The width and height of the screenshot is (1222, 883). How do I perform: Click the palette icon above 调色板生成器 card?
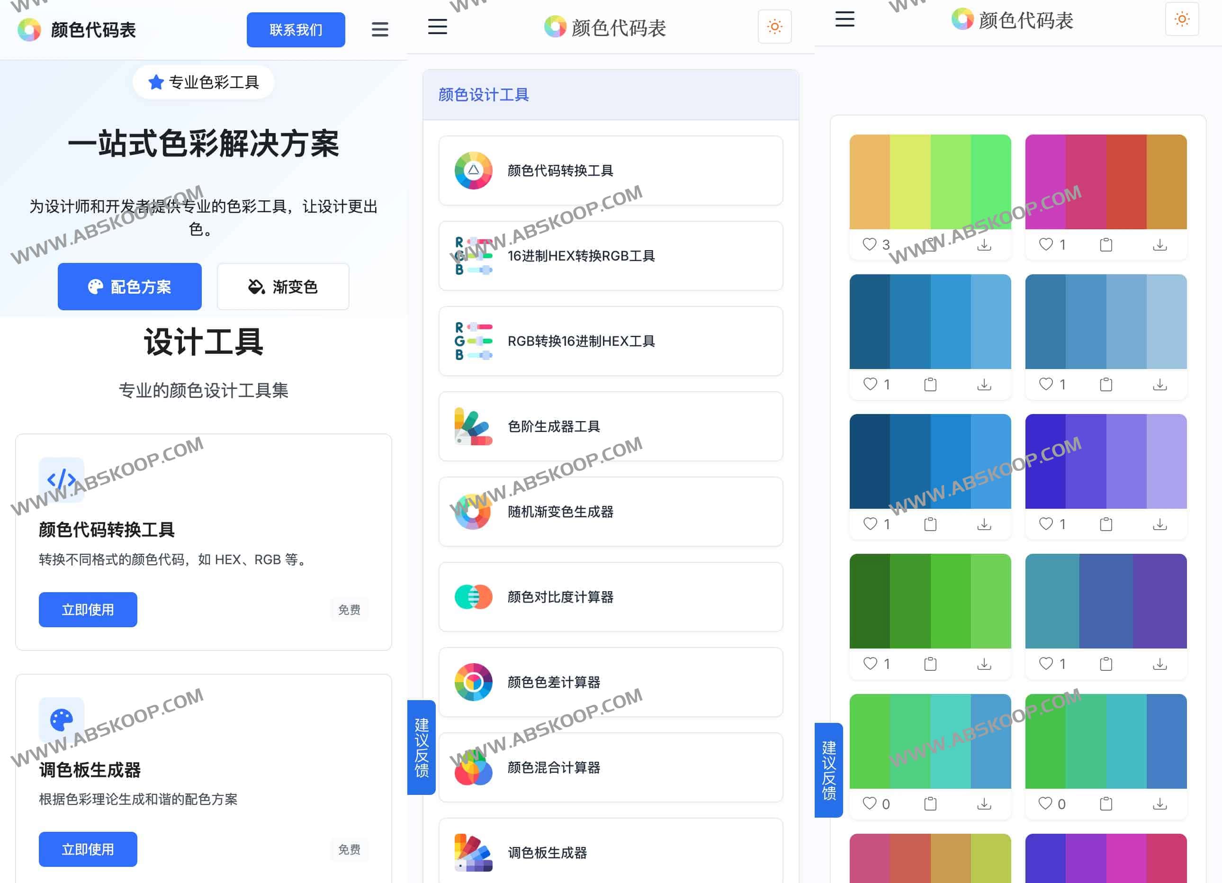62,720
